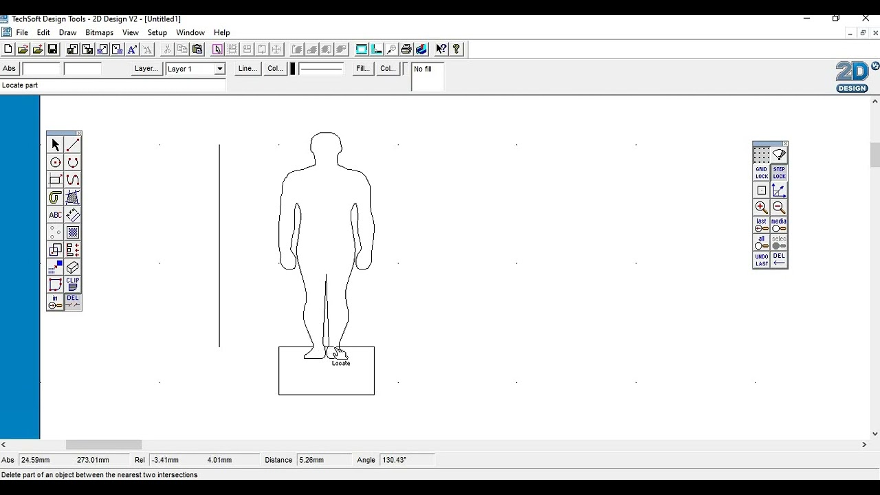Open the overlapping squares transform tool

point(56,250)
